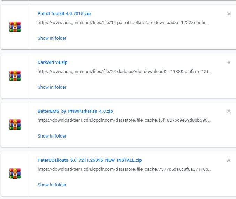This screenshot has height=199, width=236.
Task: Click lcpdfr source URL under BetterEMS
Action: click(x=124, y=120)
